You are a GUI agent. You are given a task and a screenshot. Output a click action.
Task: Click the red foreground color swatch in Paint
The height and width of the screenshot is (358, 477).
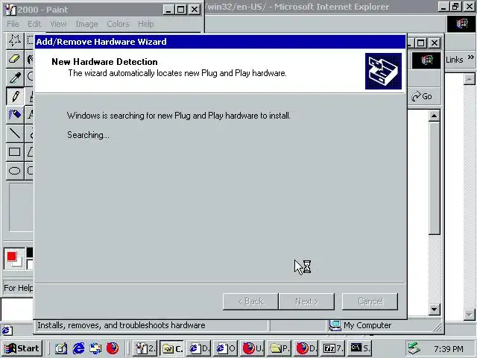[x=12, y=257]
